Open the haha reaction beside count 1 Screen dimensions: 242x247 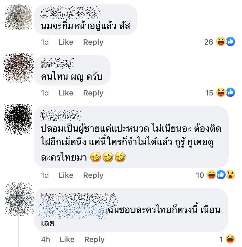230,239
